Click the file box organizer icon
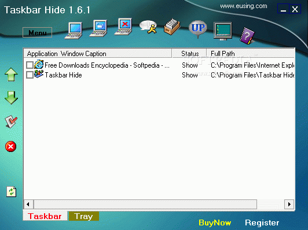Screen dimensions: 308x230 tap(172, 27)
